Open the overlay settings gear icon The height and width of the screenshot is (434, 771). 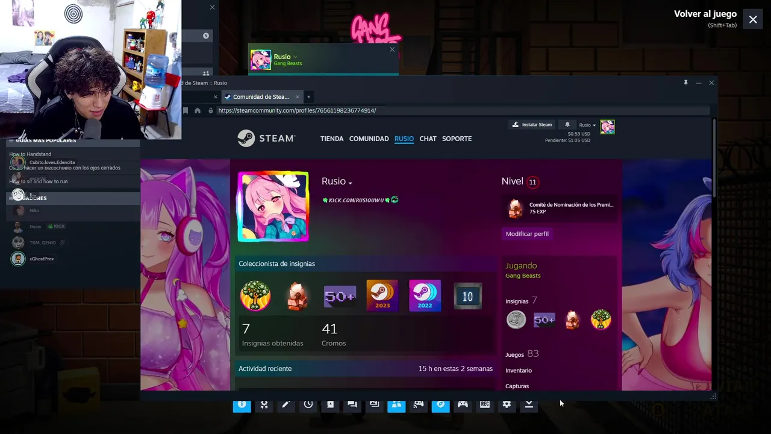click(x=507, y=405)
